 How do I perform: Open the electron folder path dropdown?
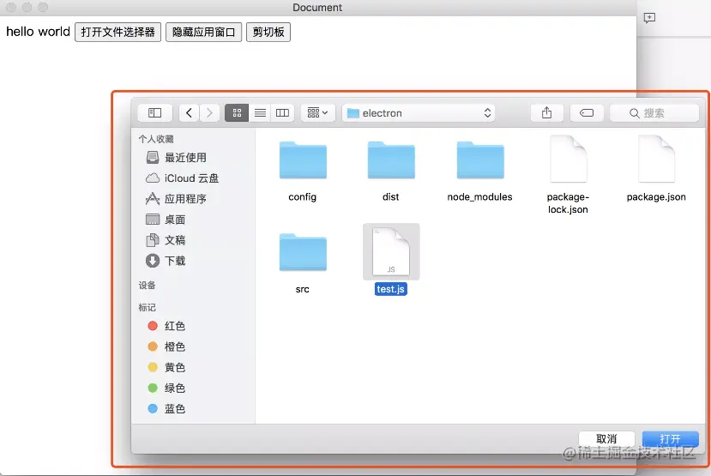418,113
